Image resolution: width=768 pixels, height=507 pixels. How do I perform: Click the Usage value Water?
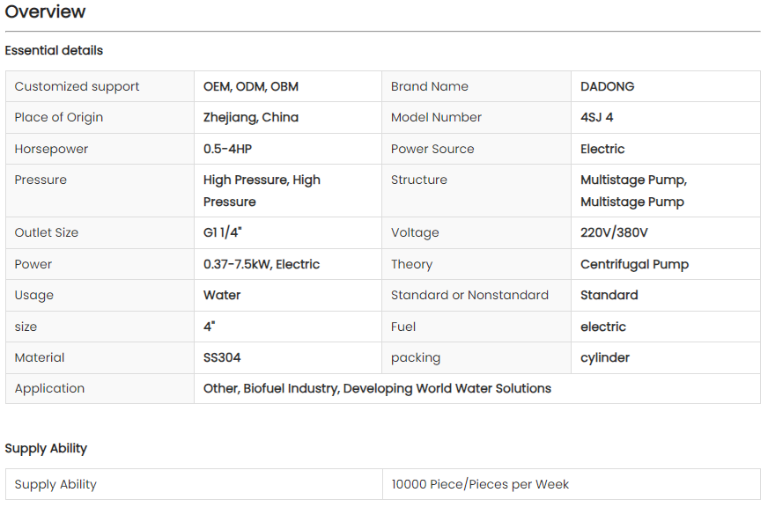click(x=222, y=295)
